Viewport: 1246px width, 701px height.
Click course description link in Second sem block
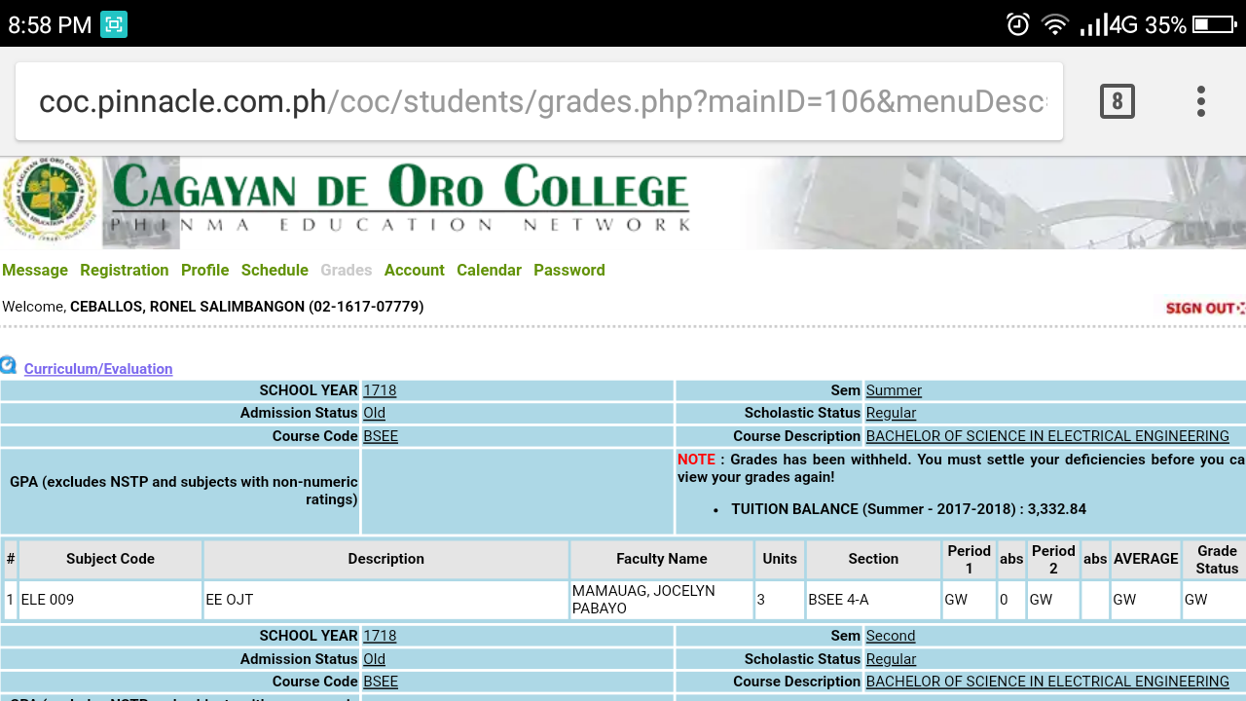[x=1047, y=682]
